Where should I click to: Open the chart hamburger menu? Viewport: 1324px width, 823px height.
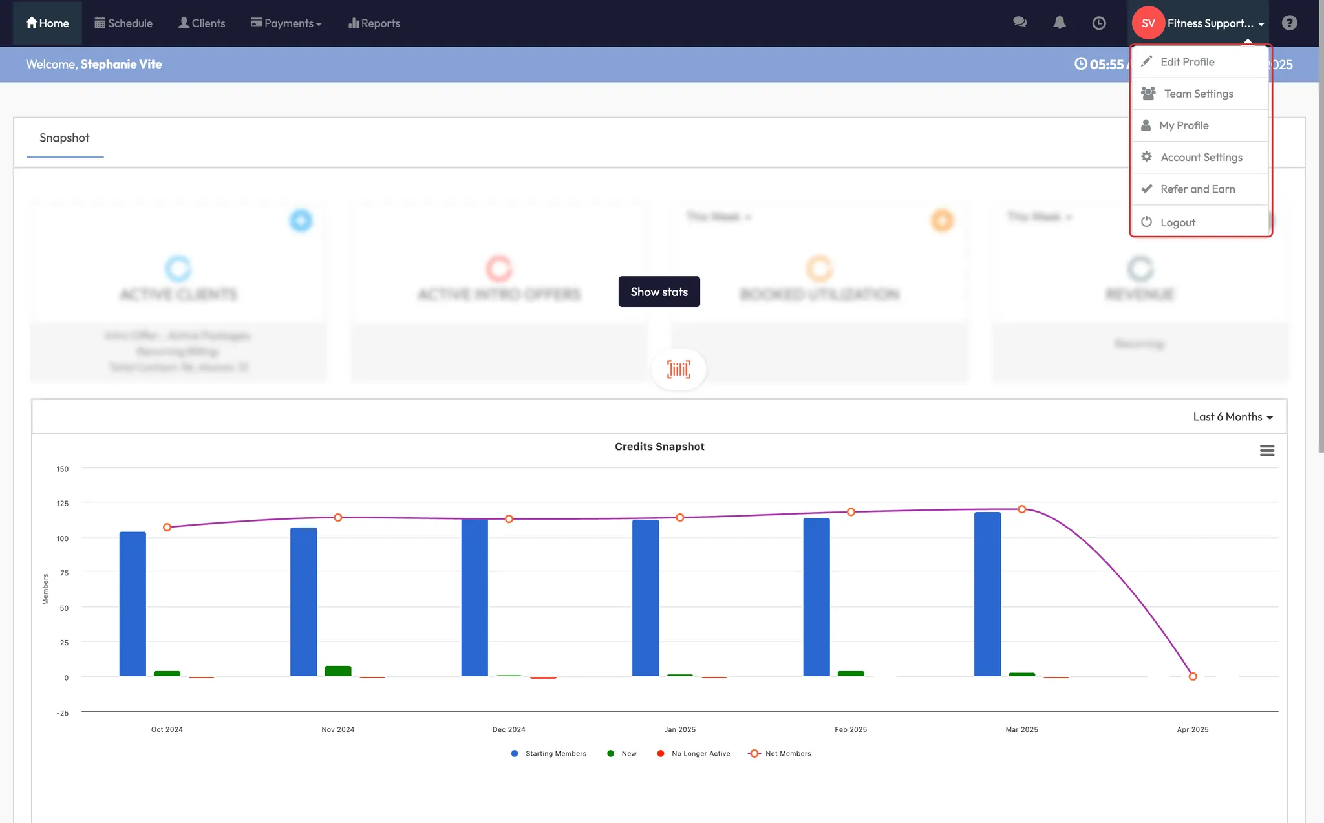click(x=1266, y=451)
